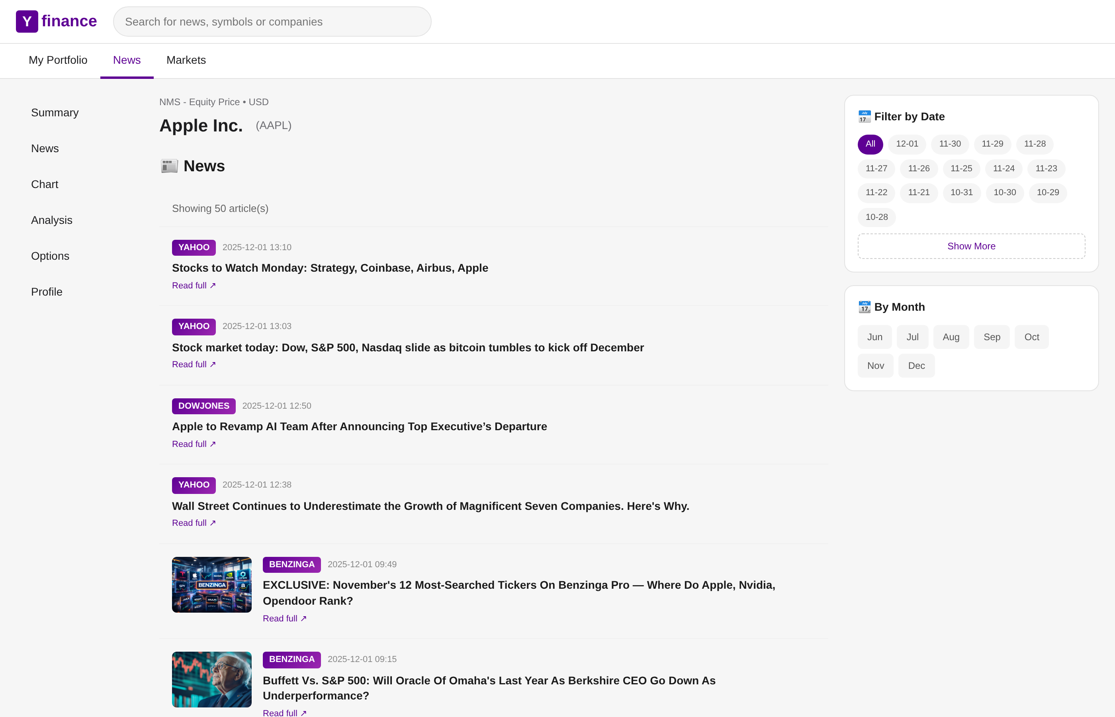Filter articles by month Nov
This screenshot has height=717, width=1115.
(875, 366)
